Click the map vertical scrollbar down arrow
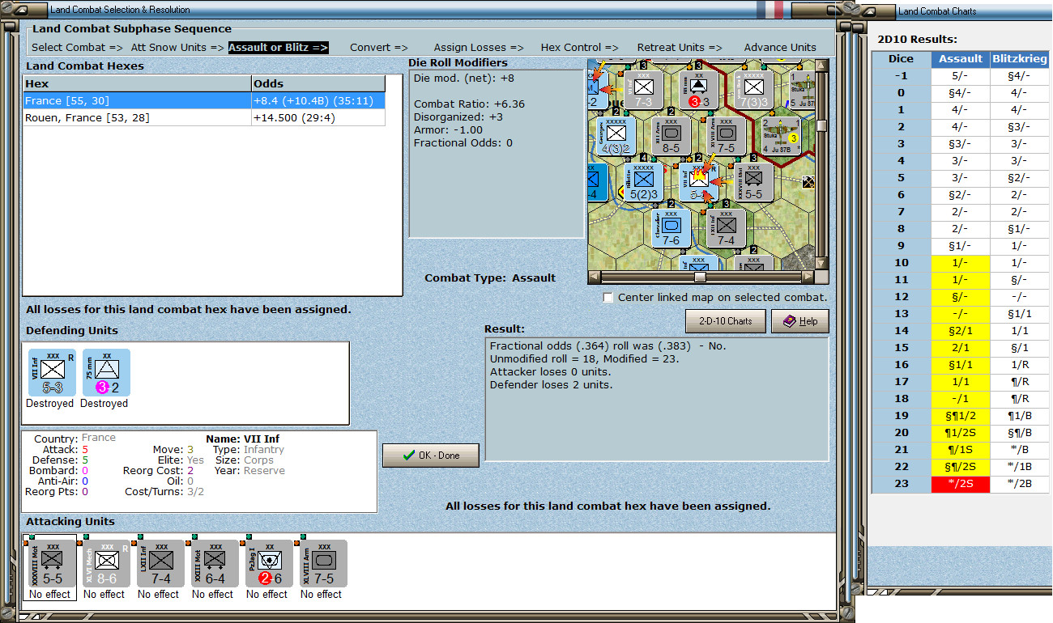This screenshot has height=623, width=1053. pos(822,264)
